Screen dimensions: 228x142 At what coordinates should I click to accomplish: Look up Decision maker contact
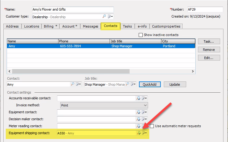pyautogui.click(x=138, y=119)
